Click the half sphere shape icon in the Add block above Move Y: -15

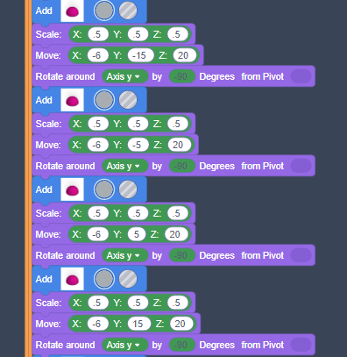[72, 11]
